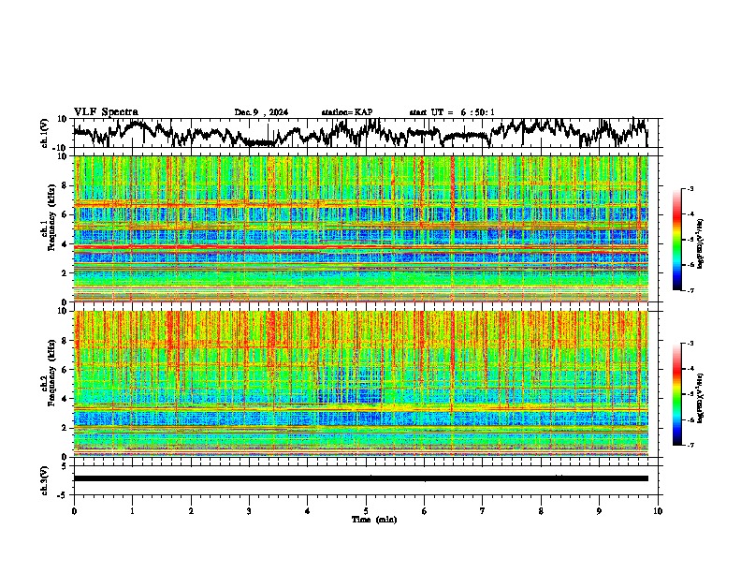The image size is (741, 573).
Task: Click the "Time (min)" axis label
Action: tap(374, 520)
